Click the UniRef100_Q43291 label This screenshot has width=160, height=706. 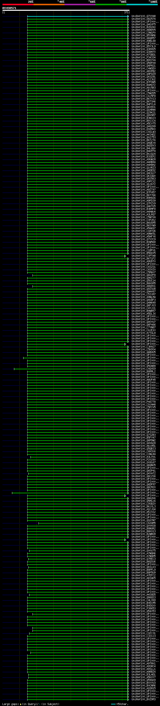143,77
